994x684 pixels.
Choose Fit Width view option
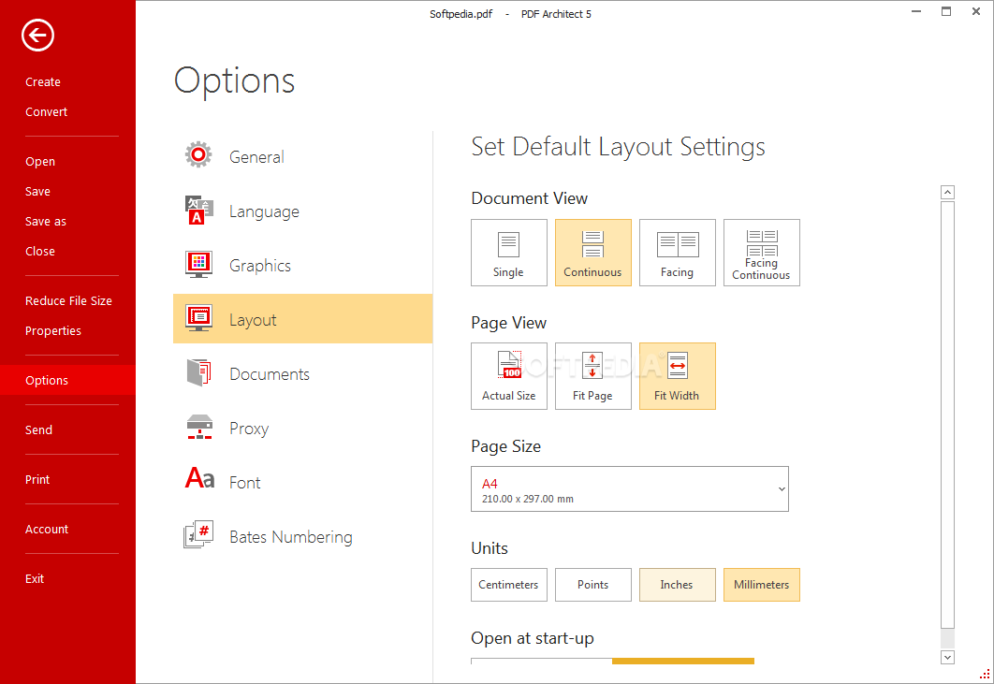click(x=677, y=376)
